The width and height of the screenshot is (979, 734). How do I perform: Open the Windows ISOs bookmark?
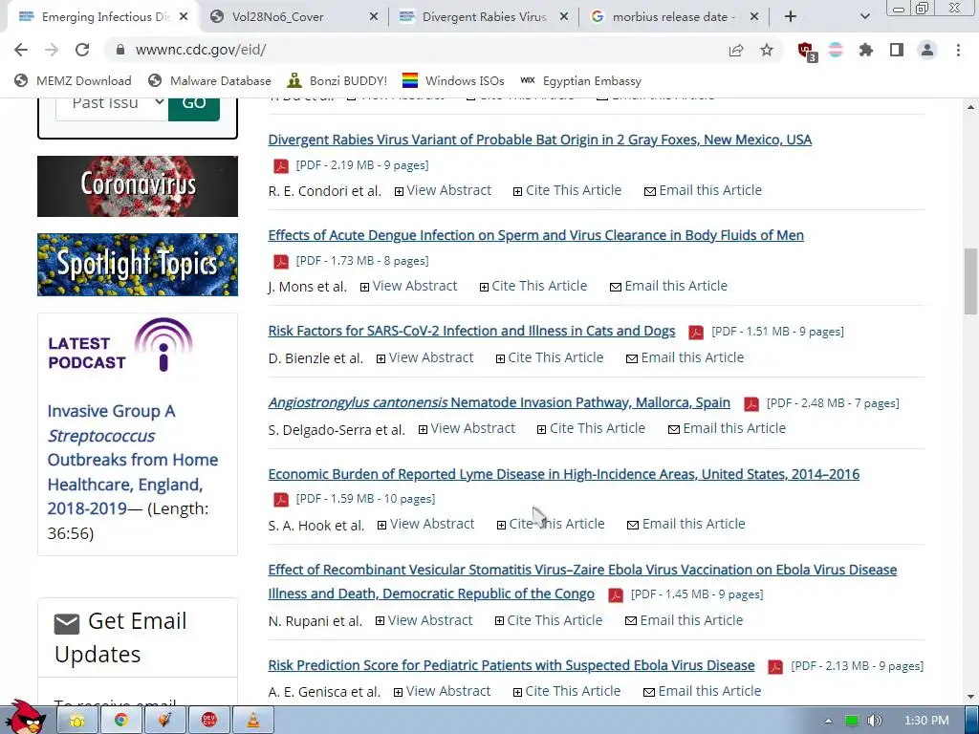(453, 80)
